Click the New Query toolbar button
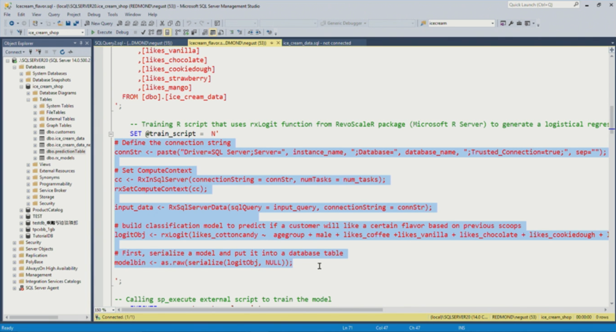This screenshot has width=616, height=332. (x=99, y=23)
